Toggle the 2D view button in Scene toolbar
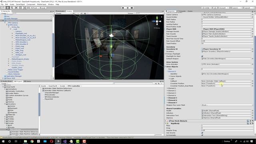 (x=74, y=13)
